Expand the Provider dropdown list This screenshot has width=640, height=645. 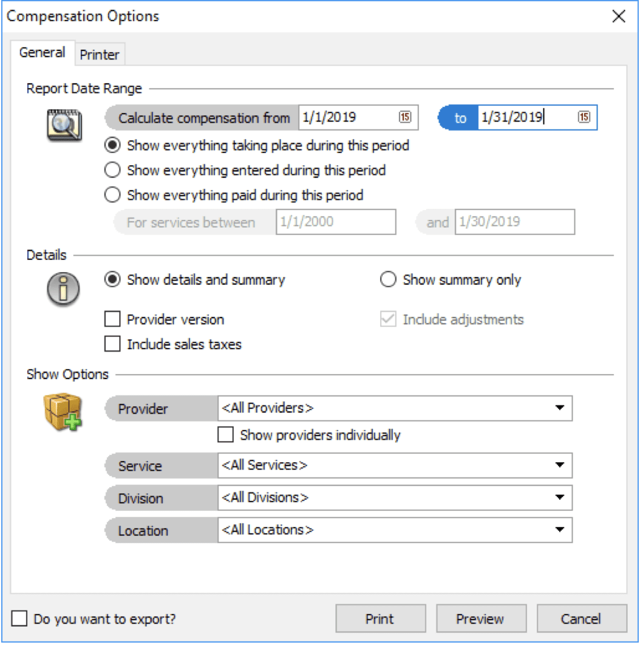(x=559, y=408)
